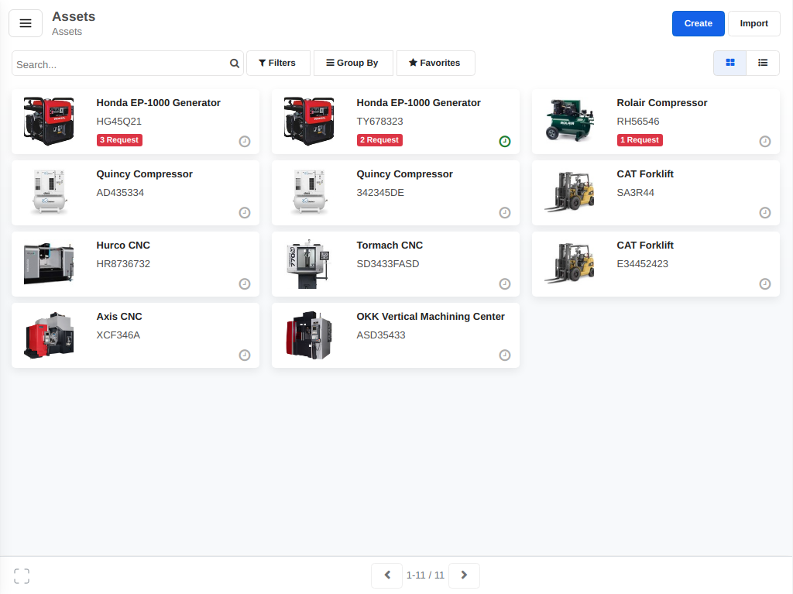Click the Import button

coord(754,23)
